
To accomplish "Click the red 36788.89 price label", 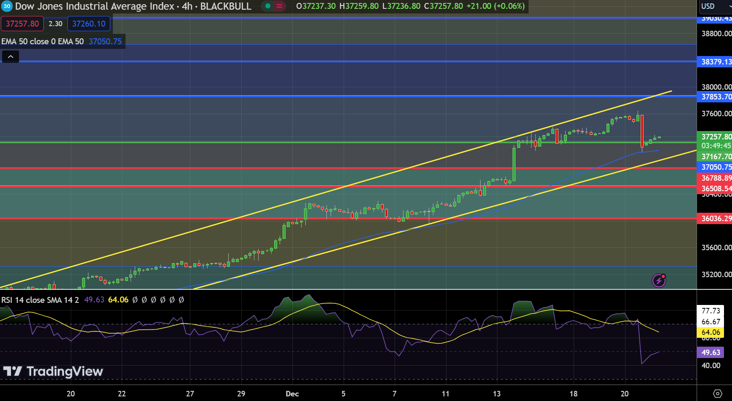I will 715,178.
